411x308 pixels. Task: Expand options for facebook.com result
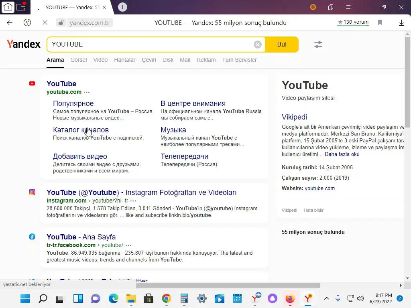pos(128,245)
